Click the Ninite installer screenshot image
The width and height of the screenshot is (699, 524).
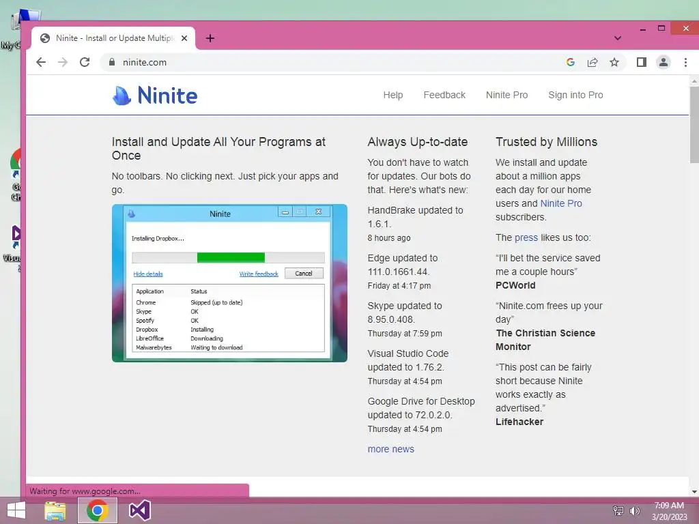tap(229, 283)
